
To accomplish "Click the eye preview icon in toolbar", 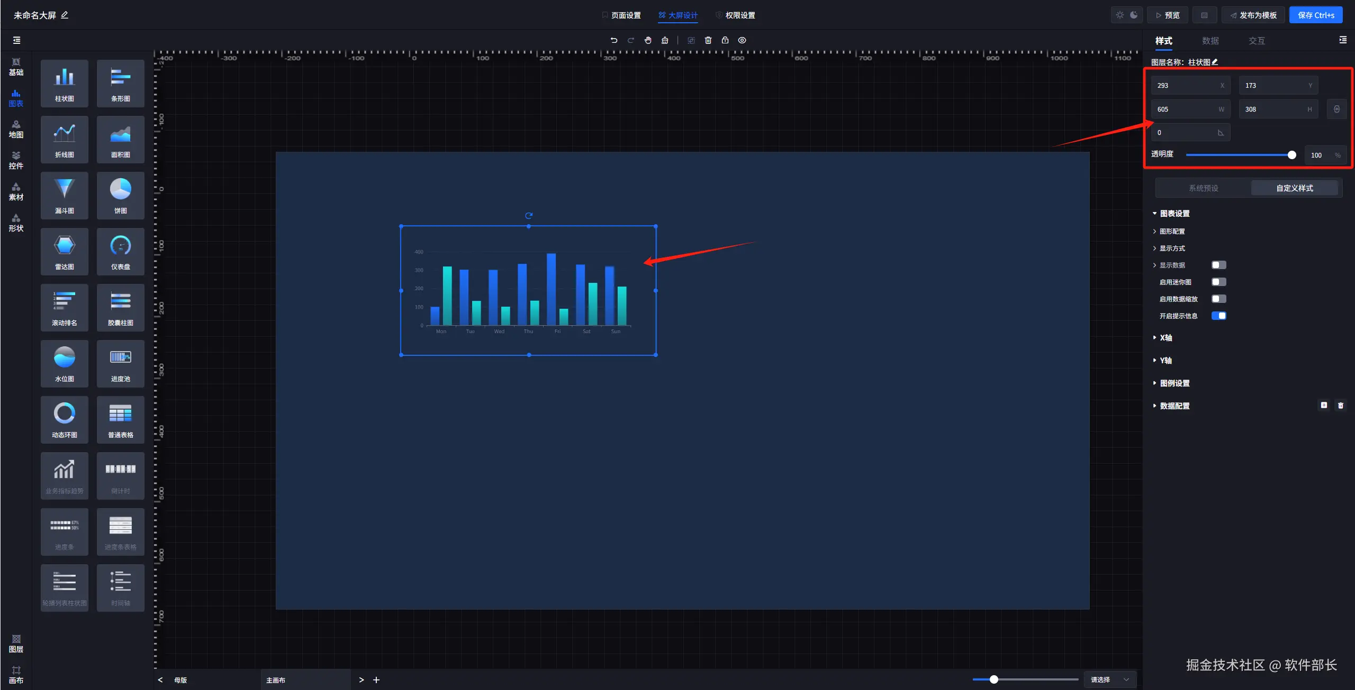I will tap(742, 40).
